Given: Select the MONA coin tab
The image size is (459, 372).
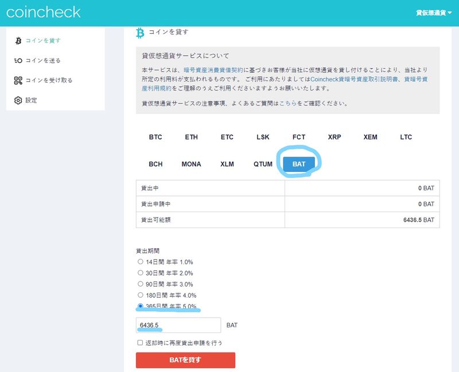Looking at the screenshot, I should coord(191,164).
